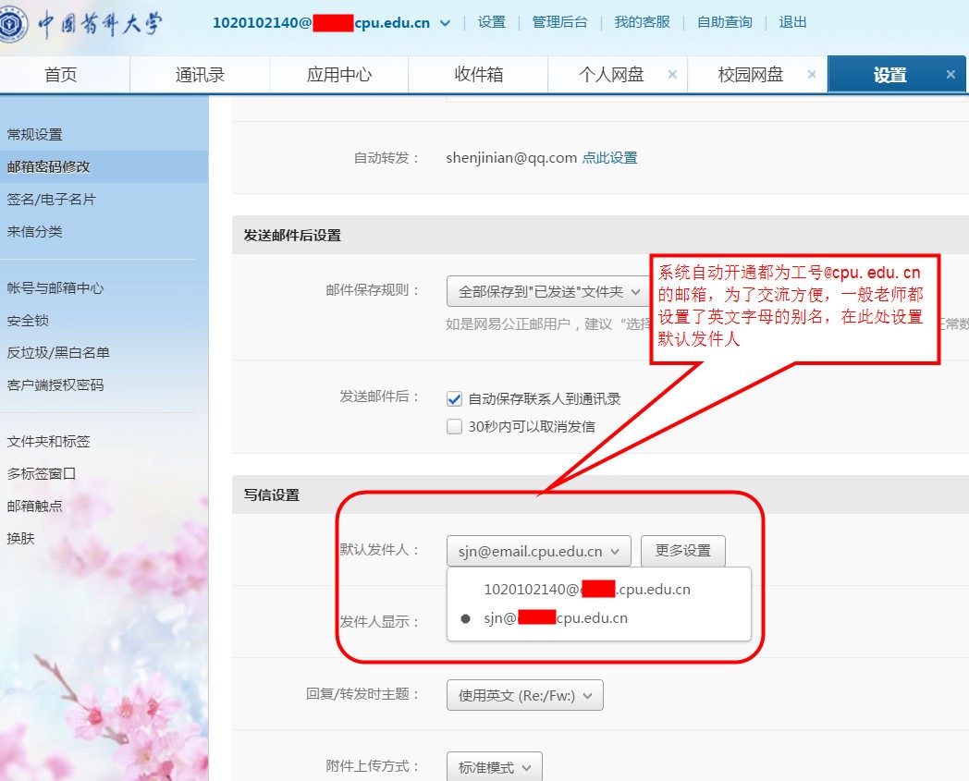Click the 更多设置 button

click(x=682, y=551)
